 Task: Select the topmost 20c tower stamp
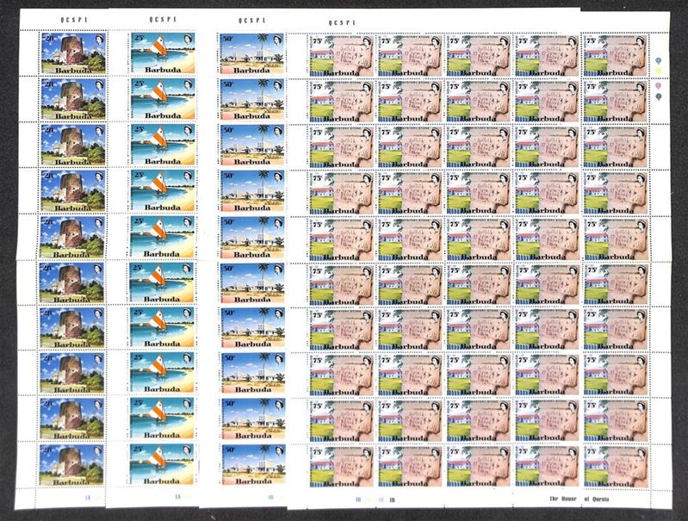73,53
